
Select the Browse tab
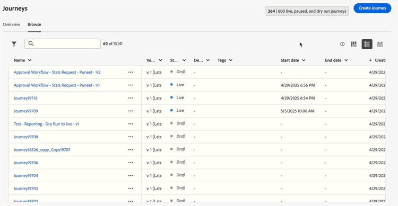(34, 24)
